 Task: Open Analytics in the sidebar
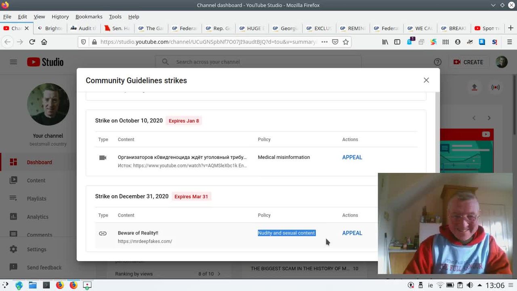tap(38, 217)
